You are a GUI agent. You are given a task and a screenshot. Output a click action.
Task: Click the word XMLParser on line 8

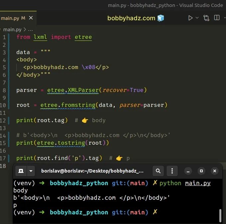(x=83, y=90)
